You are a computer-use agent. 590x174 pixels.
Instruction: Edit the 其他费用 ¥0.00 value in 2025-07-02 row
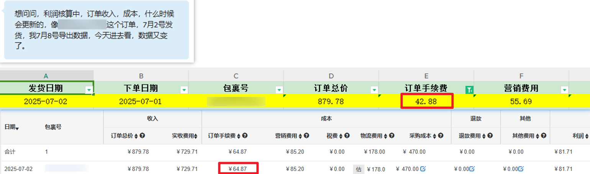pos(521,168)
